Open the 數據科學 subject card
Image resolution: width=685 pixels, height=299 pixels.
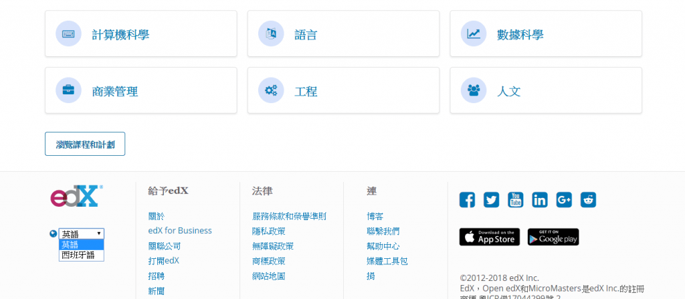[x=546, y=33]
